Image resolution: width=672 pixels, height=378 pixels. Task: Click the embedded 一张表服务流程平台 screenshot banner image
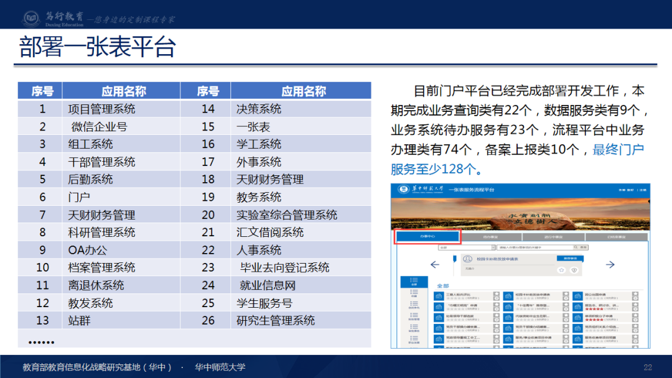pos(520,214)
